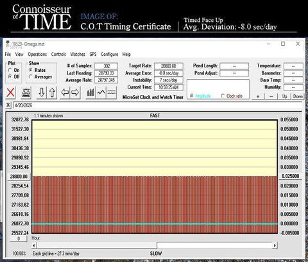
Task: Open the Watches menu
Action: 78,55
